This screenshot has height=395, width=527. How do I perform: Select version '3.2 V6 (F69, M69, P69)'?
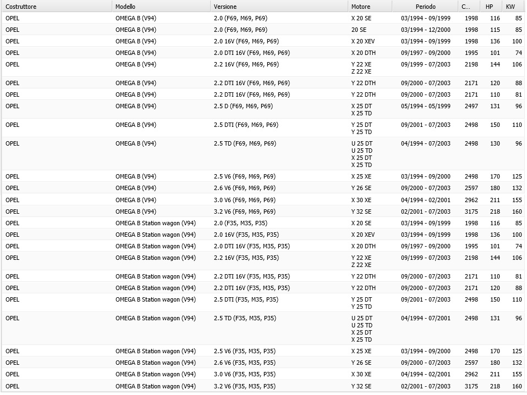coord(244,212)
